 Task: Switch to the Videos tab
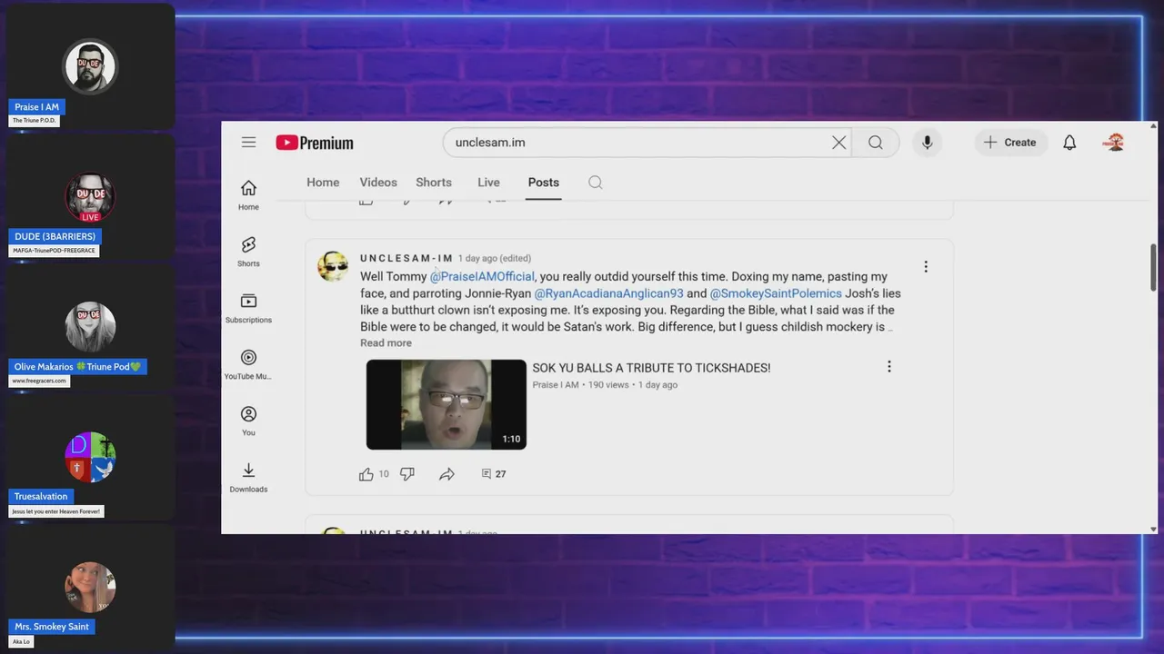coord(378,183)
